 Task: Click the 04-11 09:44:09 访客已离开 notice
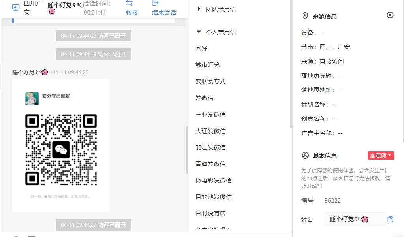[93, 36]
